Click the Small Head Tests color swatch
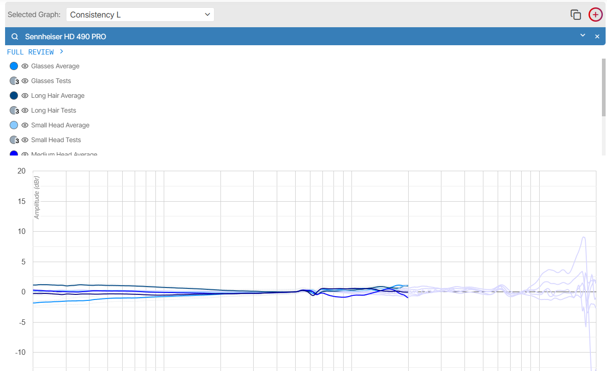Image resolution: width=607 pixels, height=371 pixels. pyautogui.click(x=14, y=140)
